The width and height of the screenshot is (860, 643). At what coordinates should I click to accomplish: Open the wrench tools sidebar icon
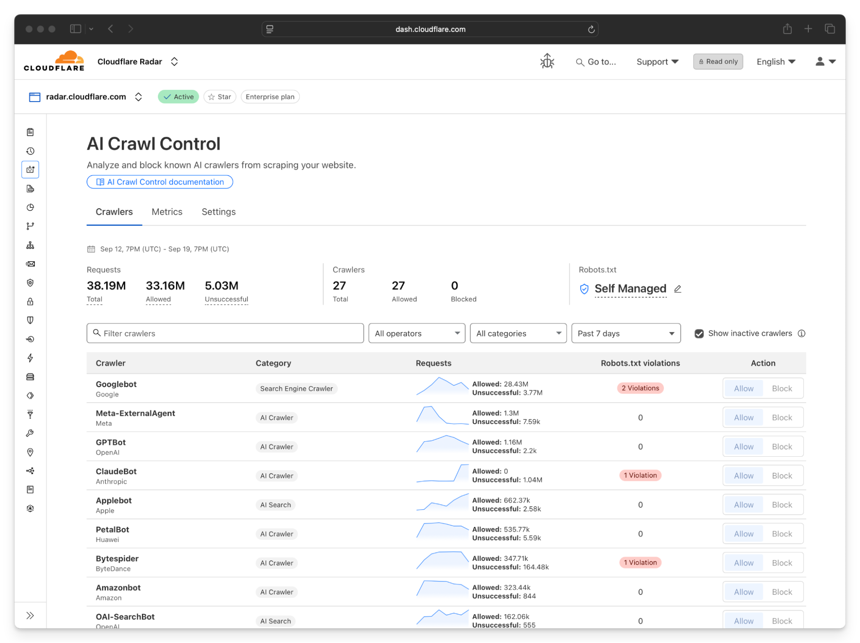pyautogui.click(x=30, y=433)
